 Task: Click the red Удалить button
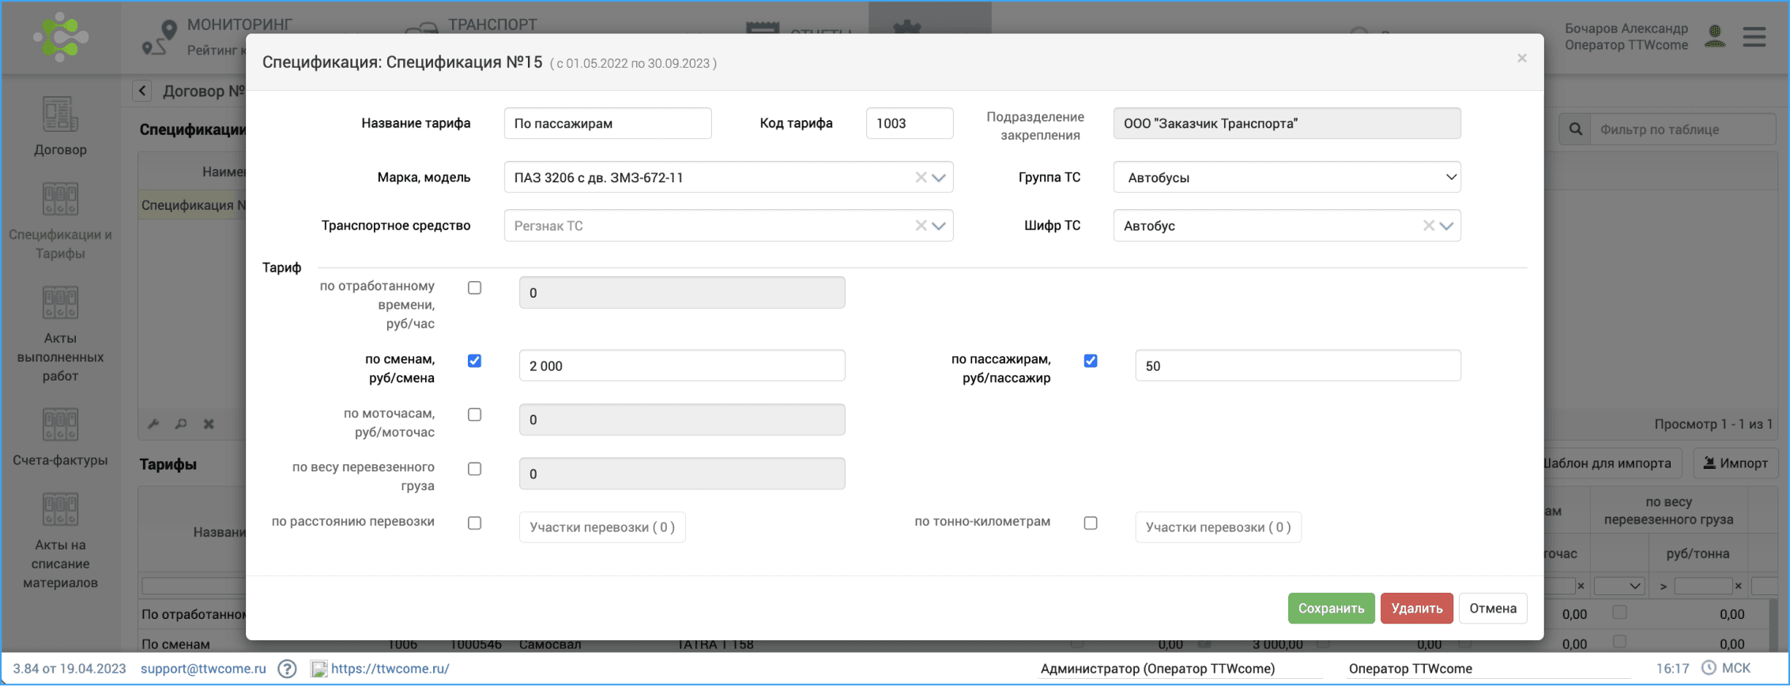tap(1416, 609)
